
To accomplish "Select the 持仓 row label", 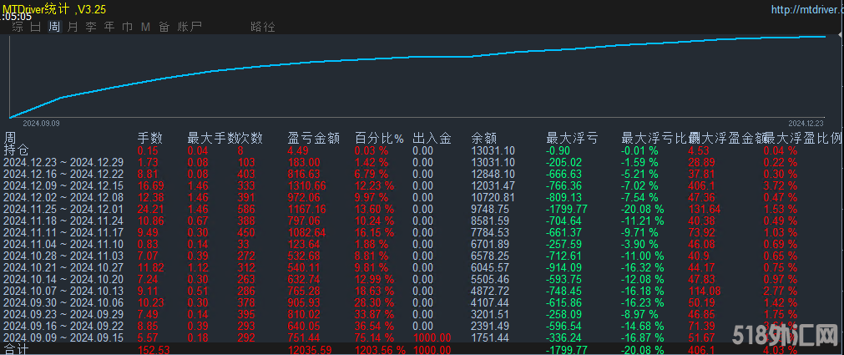I will [x=16, y=150].
